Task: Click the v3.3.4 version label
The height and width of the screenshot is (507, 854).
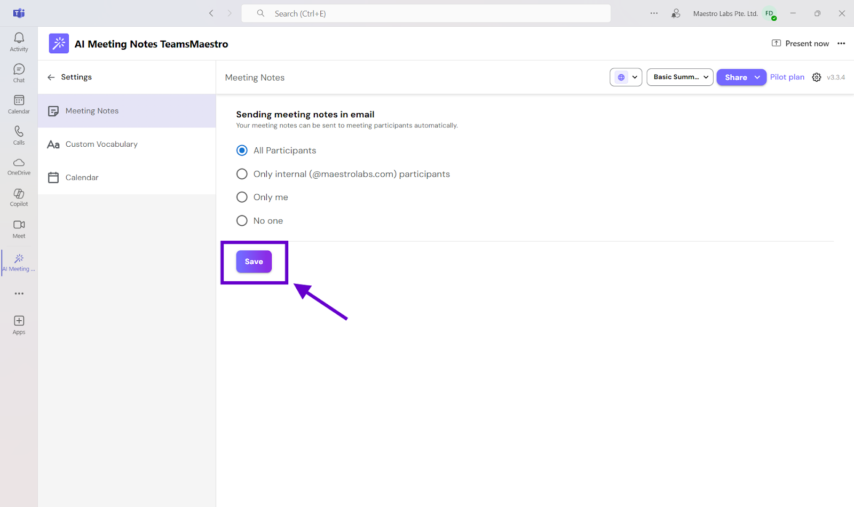Action: point(836,77)
